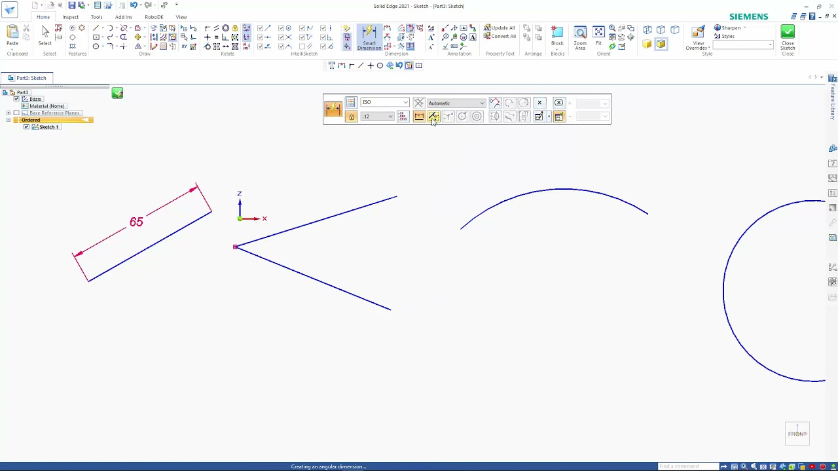Open the Inspect ribbon tab
The width and height of the screenshot is (838, 471).
[x=70, y=17]
